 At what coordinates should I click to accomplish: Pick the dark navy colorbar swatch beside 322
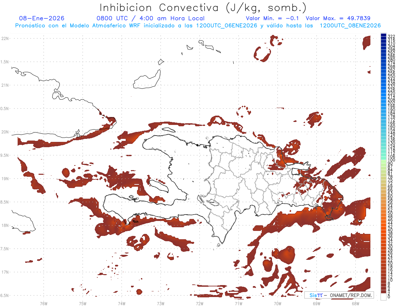pyautogui.click(x=384, y=36)
